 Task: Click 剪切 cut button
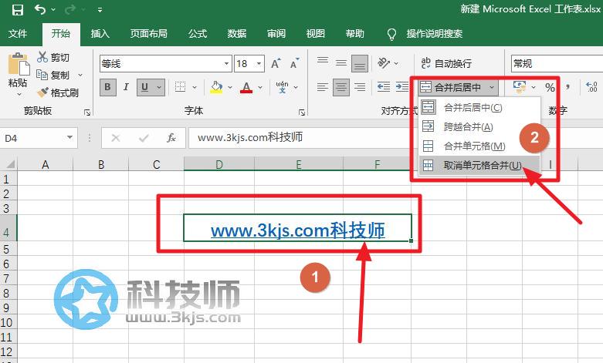pos(53,57)
